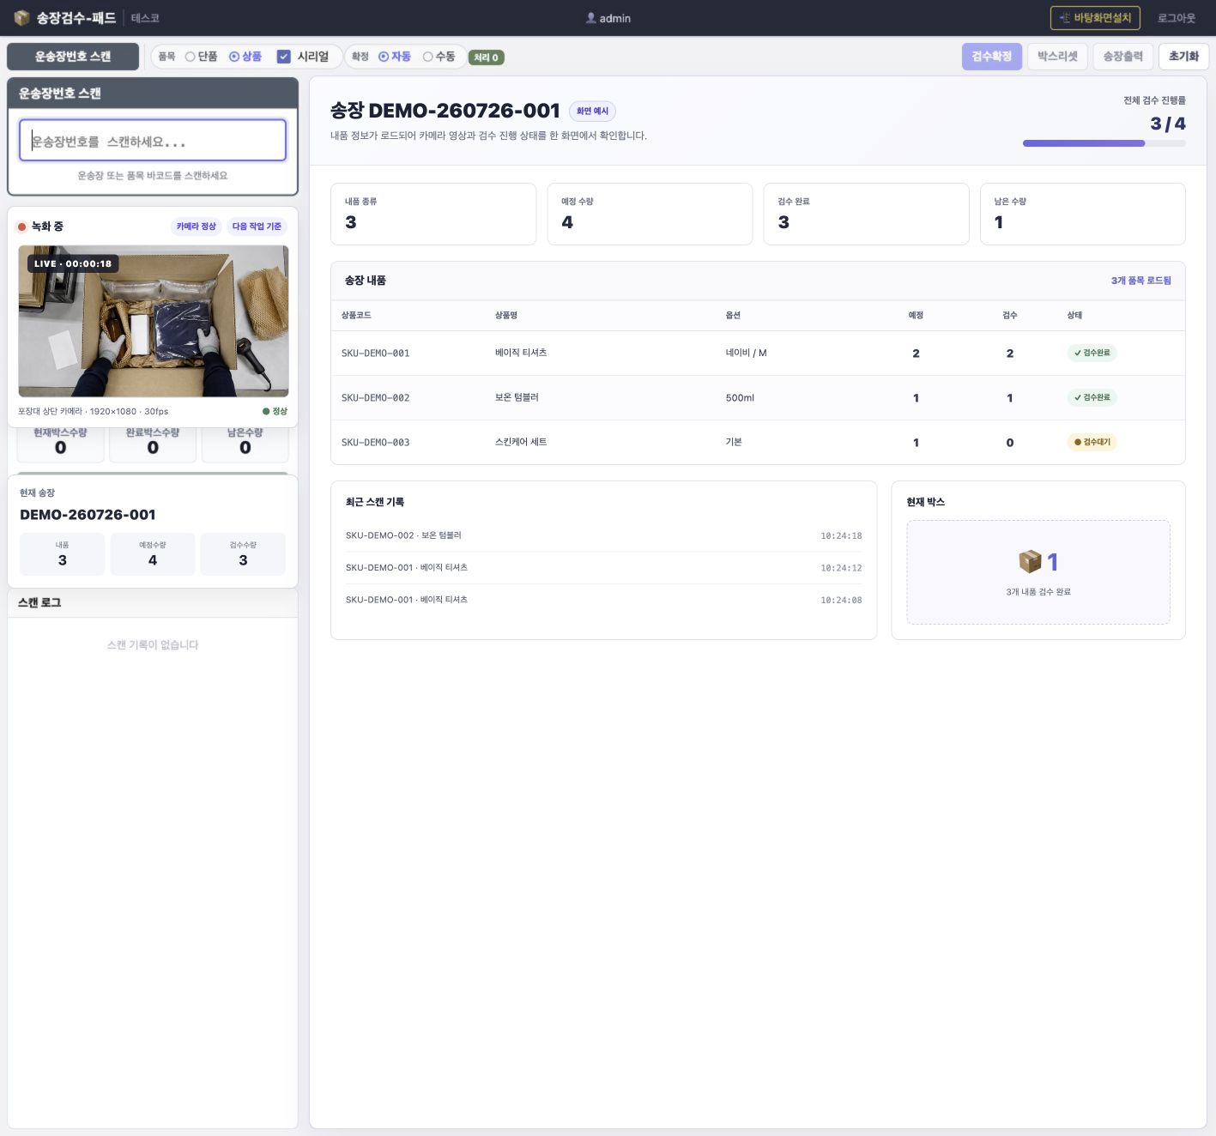Screen dimensions: 1216x1136
Task: Click the scan record at 10:24:08
Action: (x=603, y=600)
